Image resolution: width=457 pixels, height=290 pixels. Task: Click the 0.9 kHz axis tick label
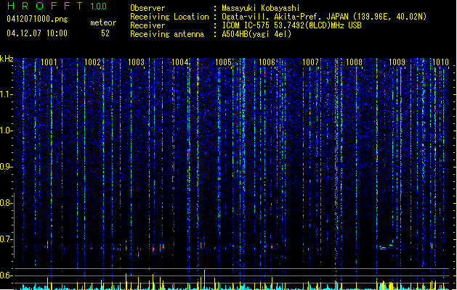tap(6, 167)
